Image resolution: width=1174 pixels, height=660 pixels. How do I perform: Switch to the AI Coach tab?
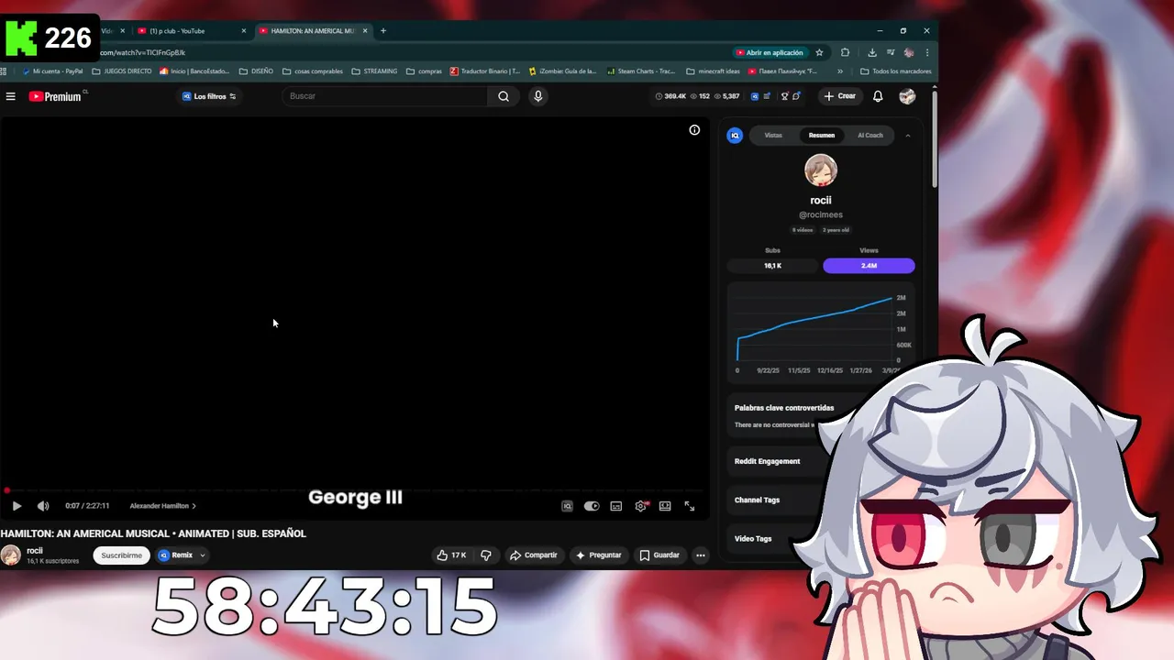[x=870, y=136]
